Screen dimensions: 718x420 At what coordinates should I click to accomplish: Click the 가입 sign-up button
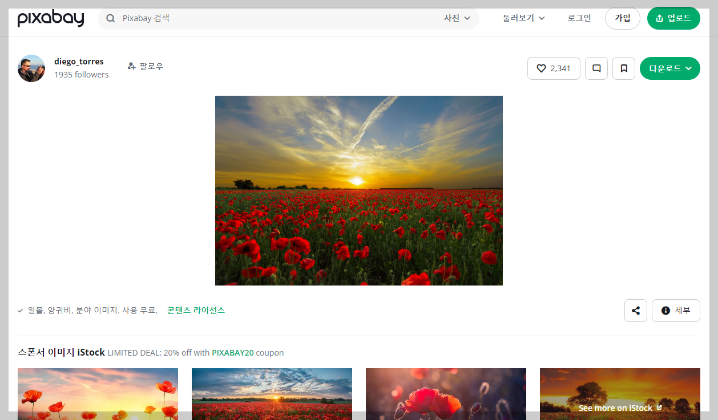point(622,18)
